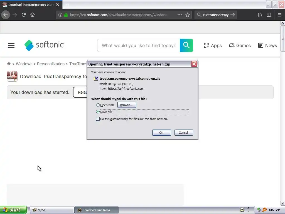Go to Windows breadcrumb link
Viewport: 285px width, 214px height.
tap(24, 64)
